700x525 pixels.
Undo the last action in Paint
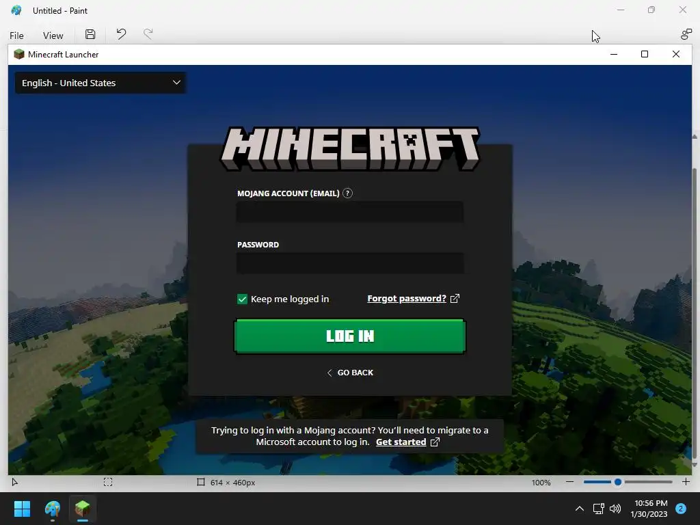[121, 34]
